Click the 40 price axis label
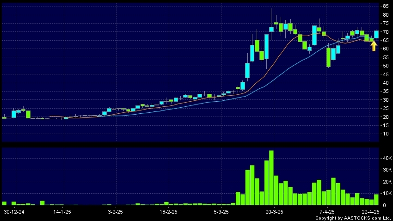 [x=386, y=83]
